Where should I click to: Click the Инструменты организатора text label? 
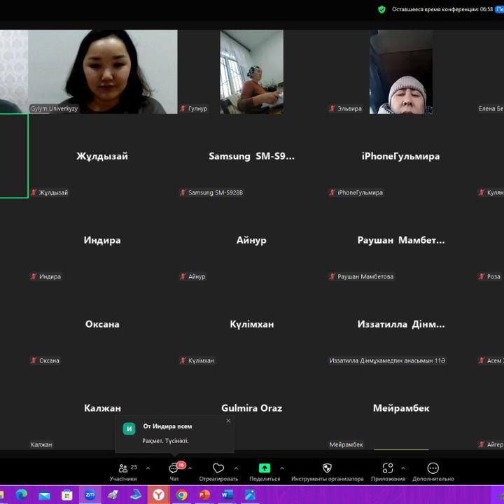(x=327, y=479)
